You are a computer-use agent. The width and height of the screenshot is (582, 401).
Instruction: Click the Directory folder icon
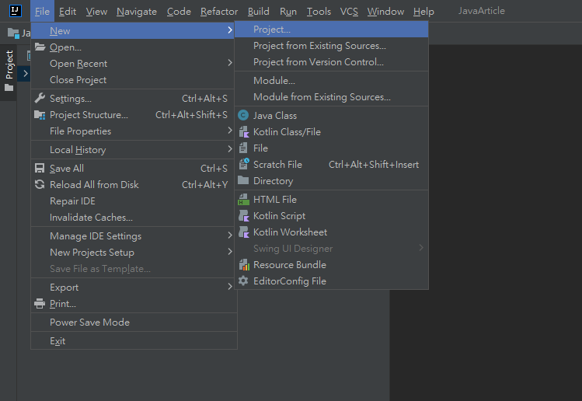click(x=243, y=180)
